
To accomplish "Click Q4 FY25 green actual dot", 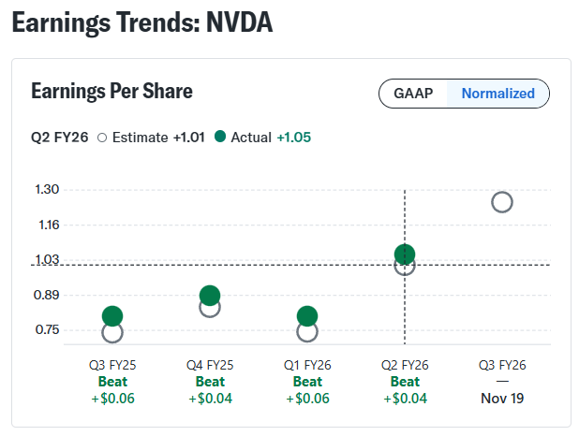I will 210,296.
